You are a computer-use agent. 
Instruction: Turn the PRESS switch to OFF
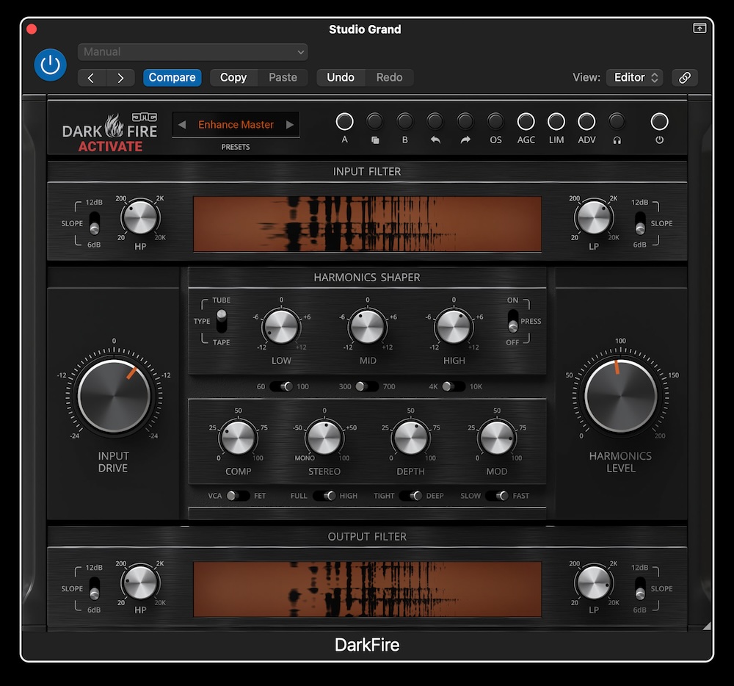(x=513, y=328)
